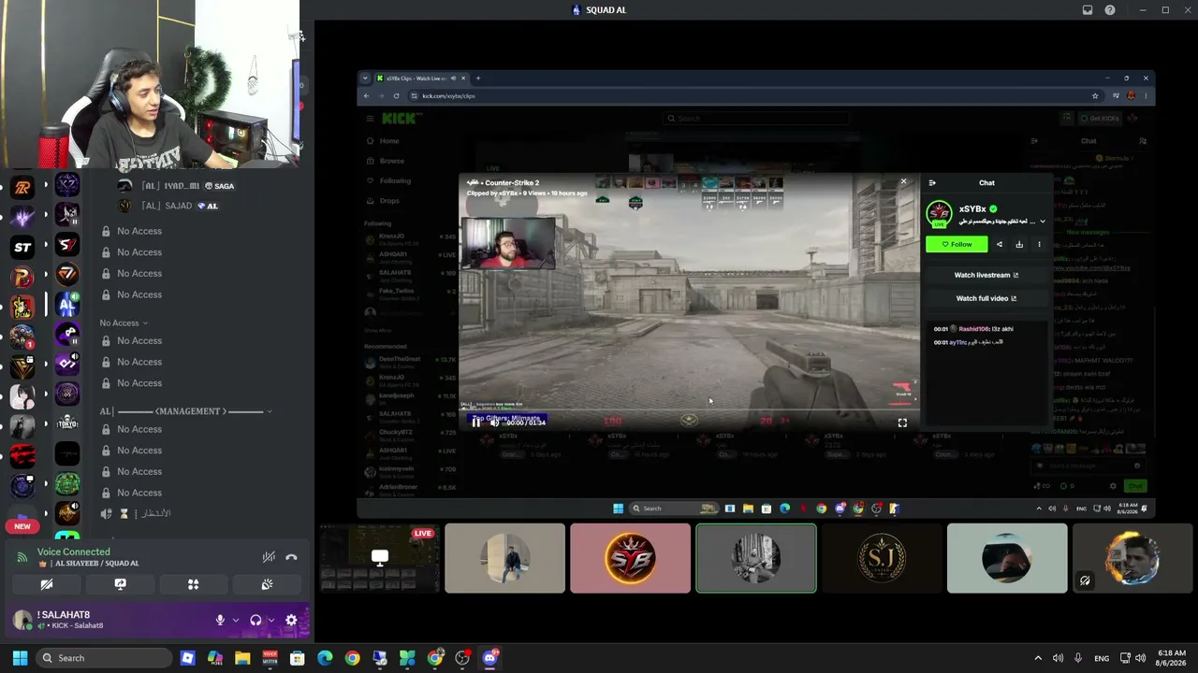Open the Discord activities launcher button
The width and height of the screenshot is (1198, 673).
click(x=193, y=584)
